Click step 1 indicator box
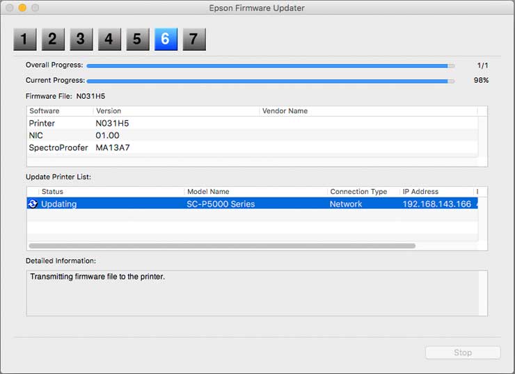The width and height of the screenshot is (515, 374). (x=25, y=40)
